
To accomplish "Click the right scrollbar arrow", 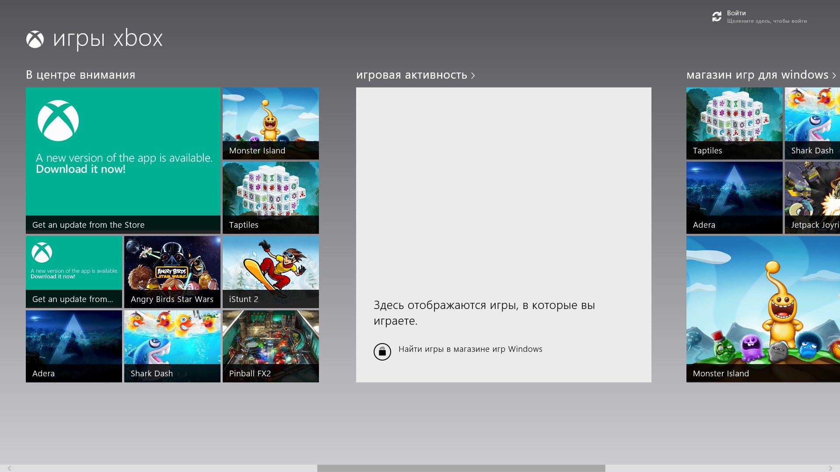I will [830, 468].
